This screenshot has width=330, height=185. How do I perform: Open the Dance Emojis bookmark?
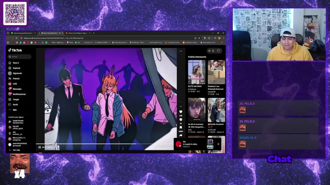click(209, 43)
